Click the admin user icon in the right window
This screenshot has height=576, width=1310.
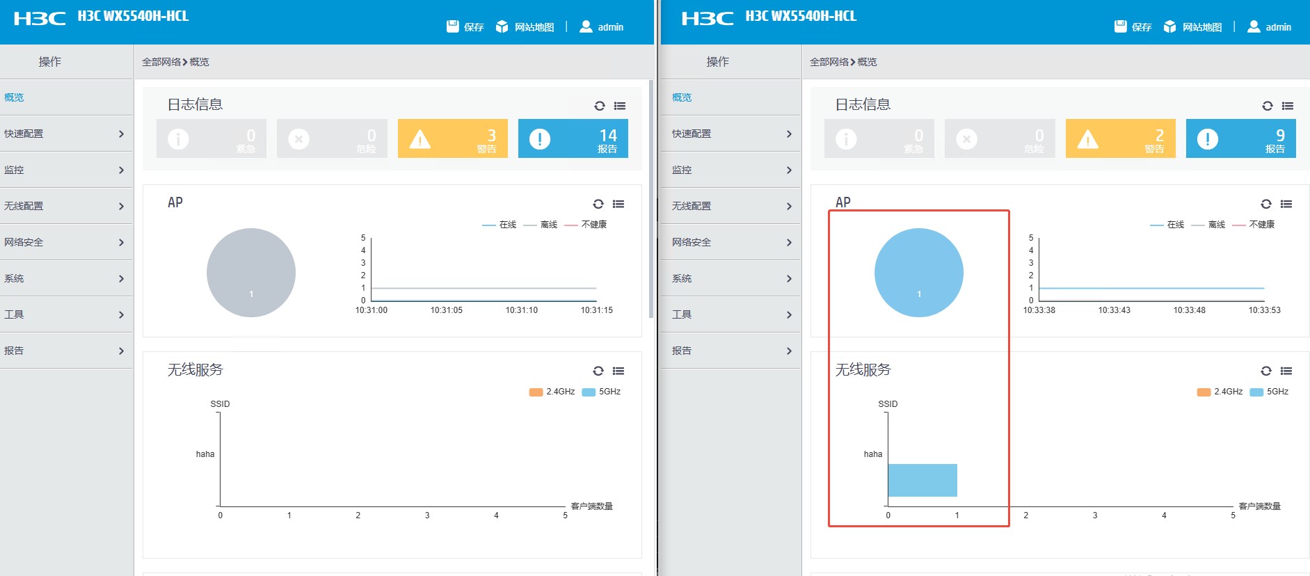[1254, 26]
